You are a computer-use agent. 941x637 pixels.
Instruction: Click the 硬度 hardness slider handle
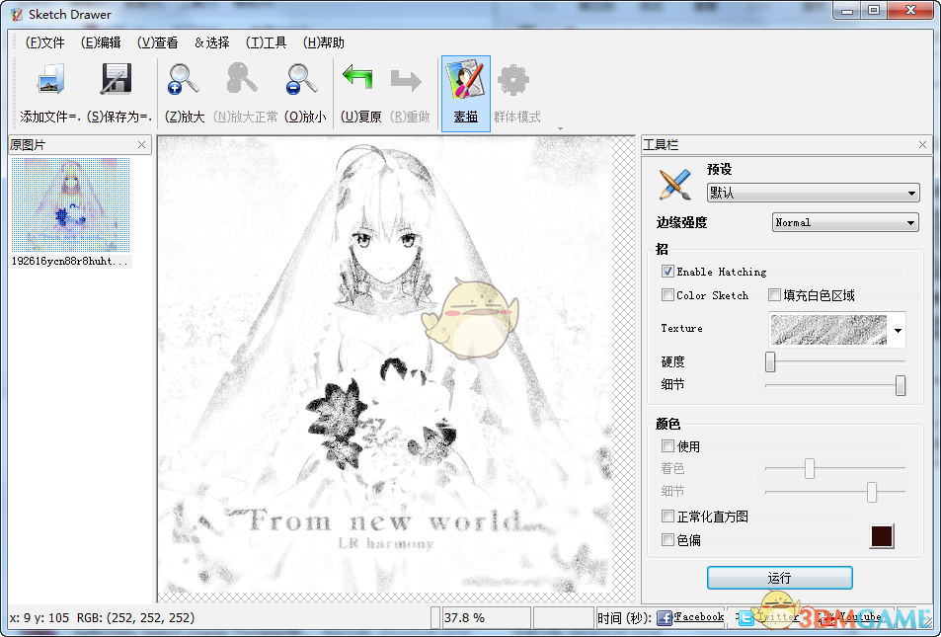point(770,361)
